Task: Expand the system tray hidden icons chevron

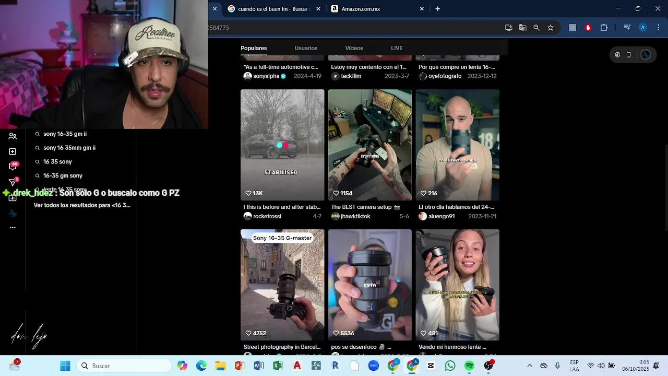Action: tap(530, 366)
